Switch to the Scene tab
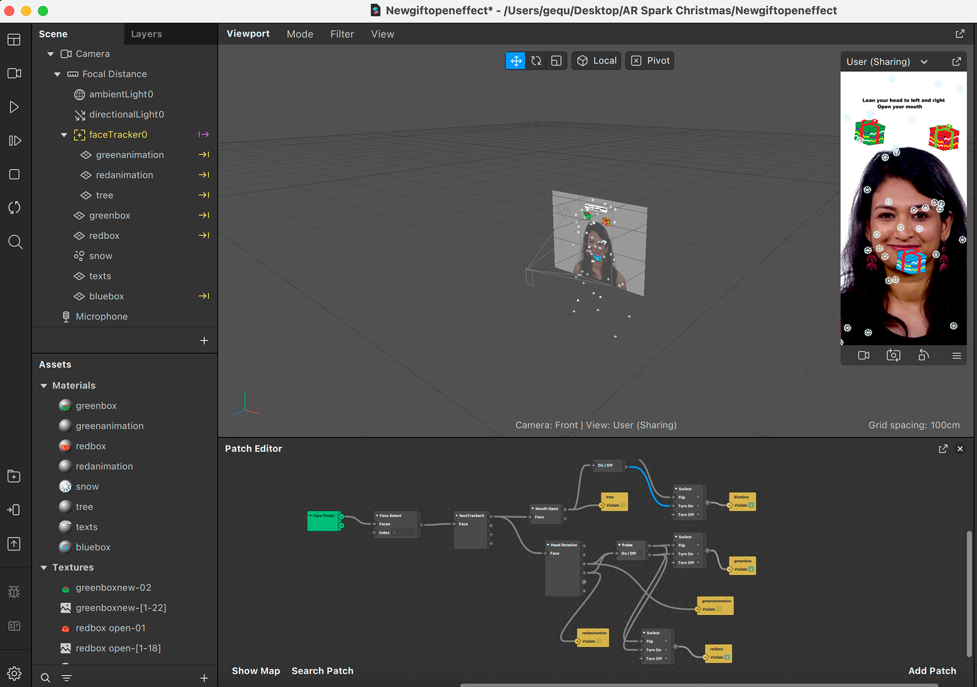The image size is (977, 687). 53,34
